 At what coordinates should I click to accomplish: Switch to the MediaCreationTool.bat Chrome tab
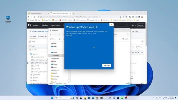coord(61,13)
